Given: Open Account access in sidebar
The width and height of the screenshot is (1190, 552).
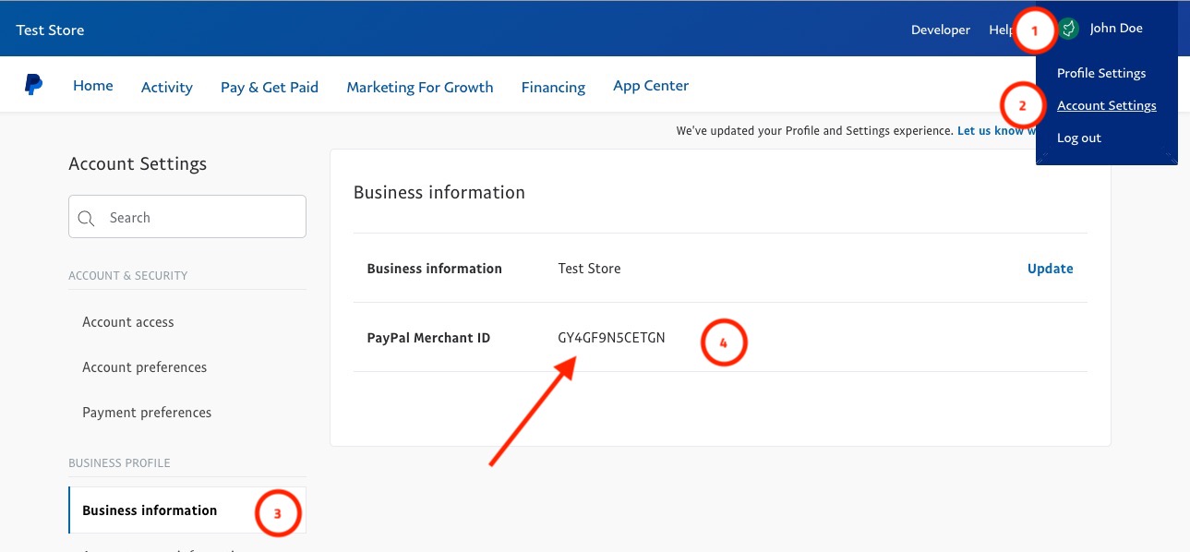Looking at the screenshot, I should tap(128, 322).
